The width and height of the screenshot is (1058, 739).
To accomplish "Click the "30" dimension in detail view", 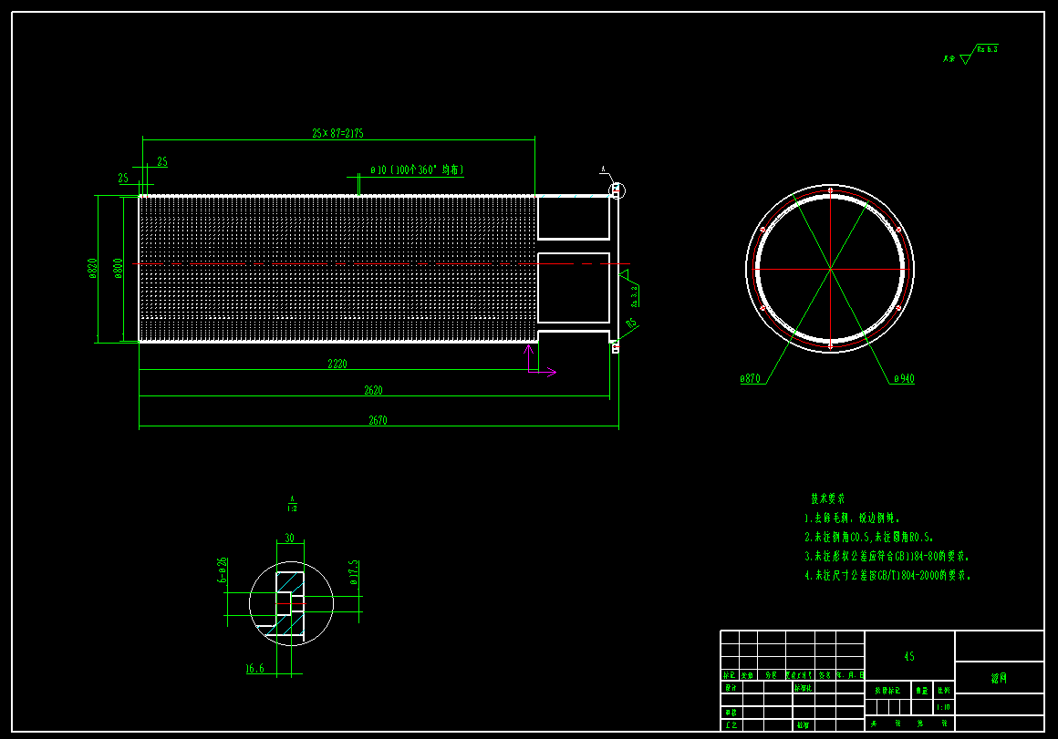I will click(289, 538).
